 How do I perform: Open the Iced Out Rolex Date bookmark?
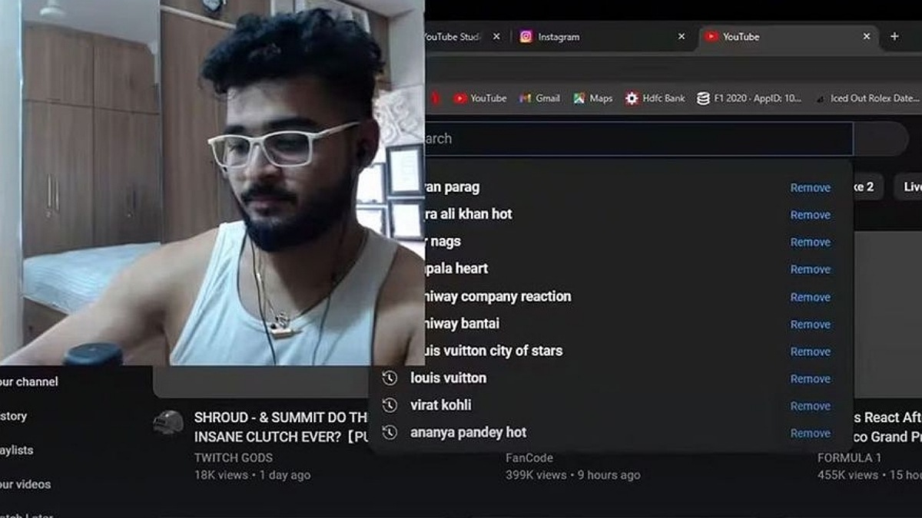click(x=867, y=98)
